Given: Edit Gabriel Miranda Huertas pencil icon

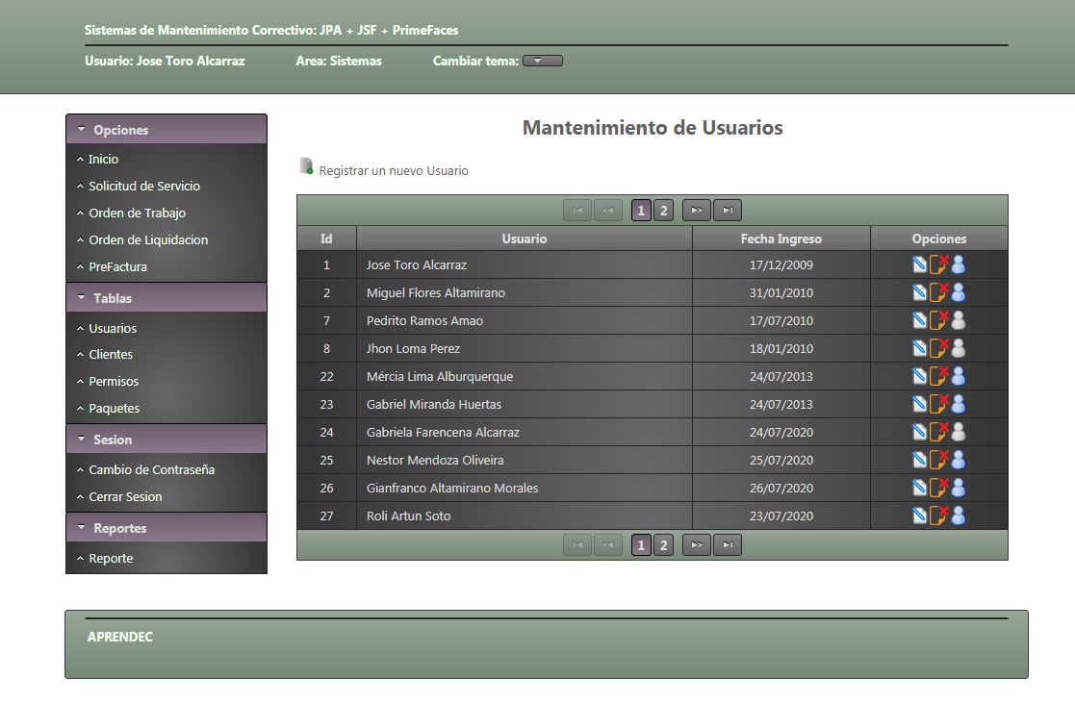Looking at the screenshot, I should (919, 405).
